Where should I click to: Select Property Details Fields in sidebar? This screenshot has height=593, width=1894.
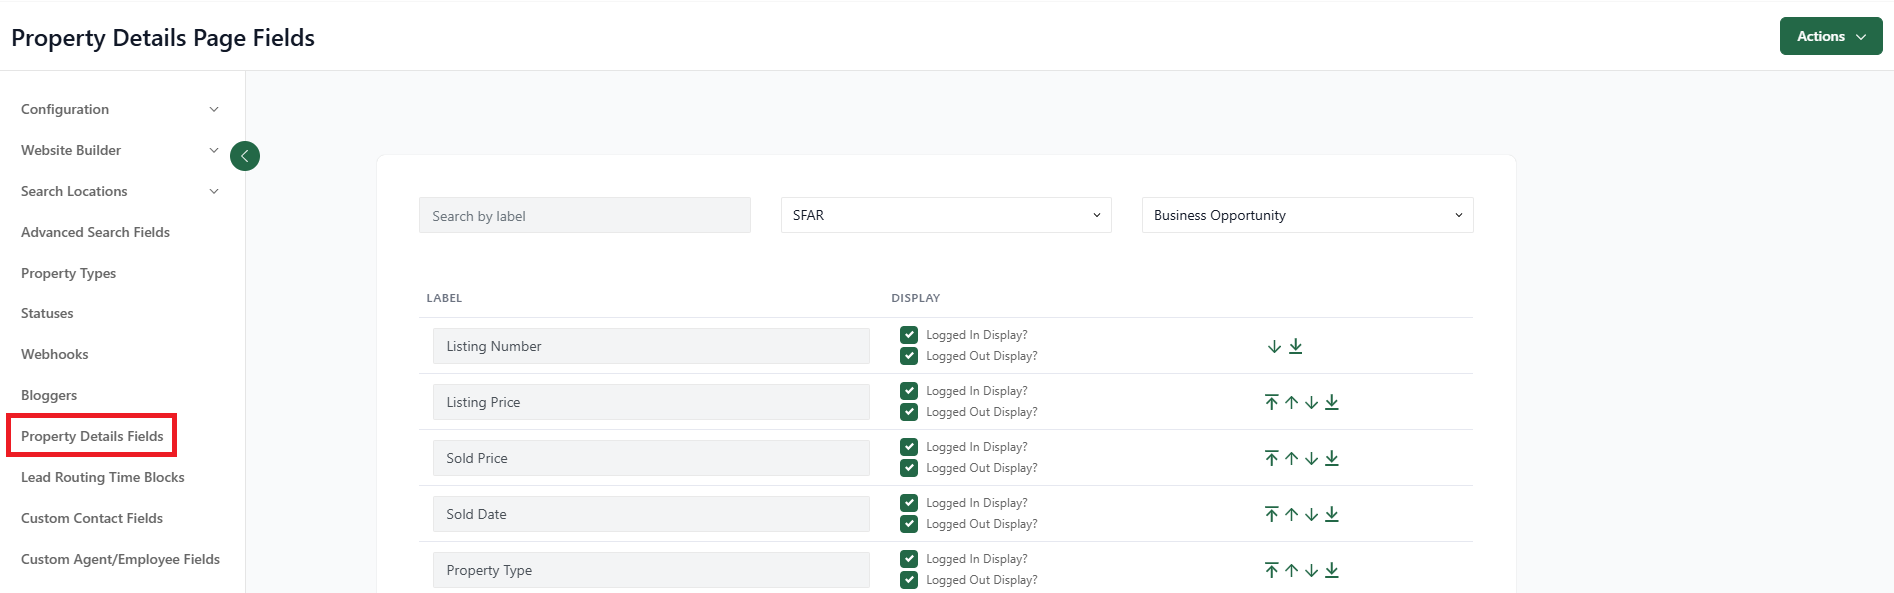click(92, 436)
